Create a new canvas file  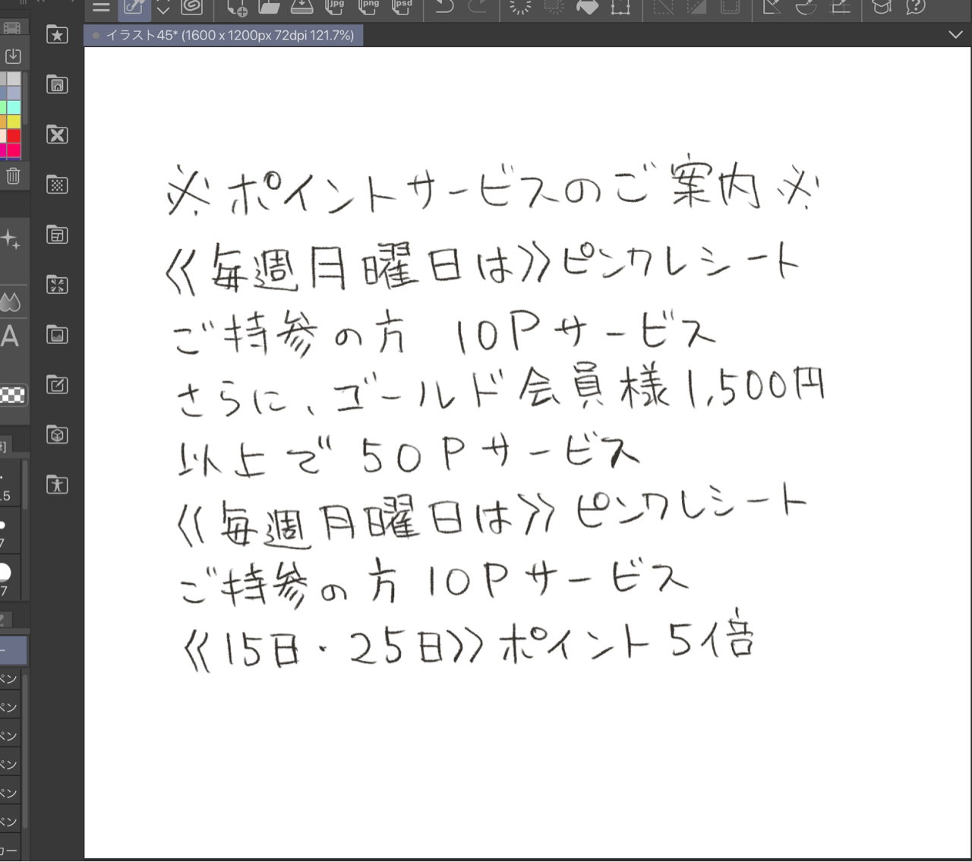tap(237, 8)
